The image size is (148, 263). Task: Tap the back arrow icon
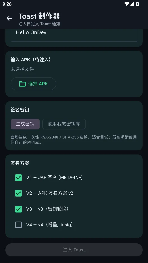pyautogui.click(x=9, y=19)
